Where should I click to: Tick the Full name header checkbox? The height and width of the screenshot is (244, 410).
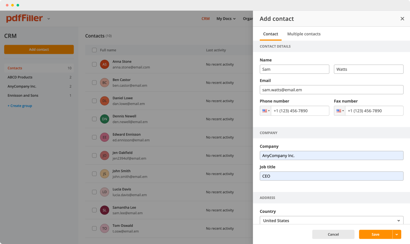click(x=94, y=50)
